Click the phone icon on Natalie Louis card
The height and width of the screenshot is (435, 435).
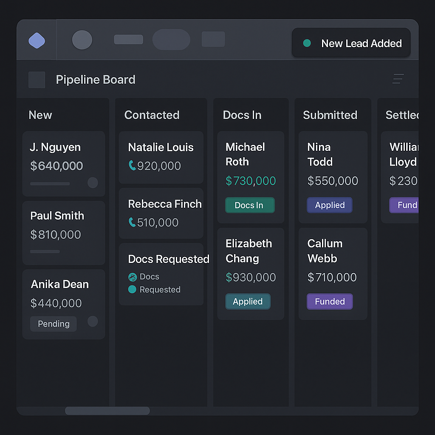tap(132, 166)
